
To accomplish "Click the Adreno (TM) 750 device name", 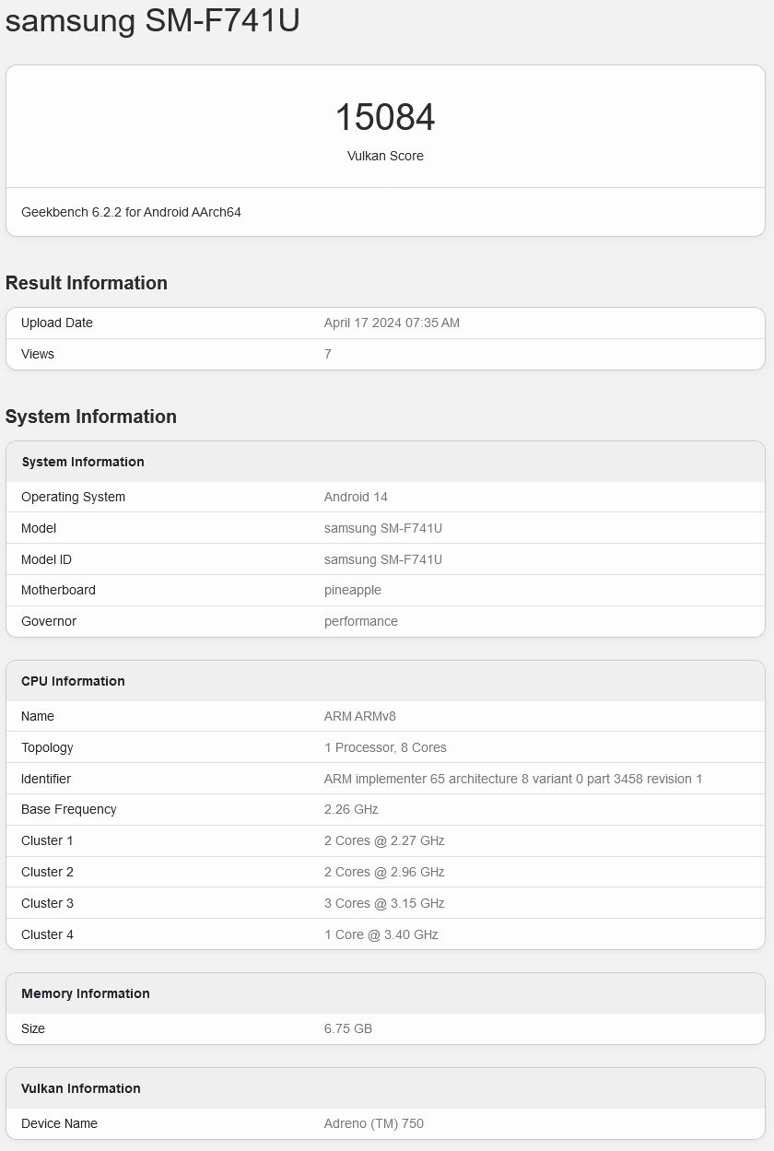I will tap(374, 1123).
